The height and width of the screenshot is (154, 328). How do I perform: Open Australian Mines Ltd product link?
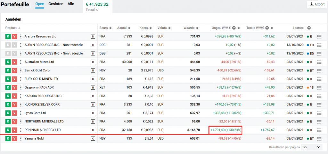click(x=39, y=62)
